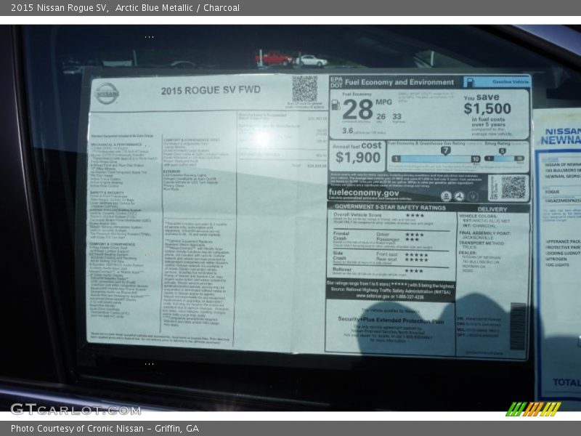Click the Rollover star rating

[x=415, y=271]
